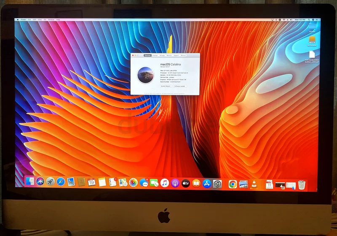Open License Agreement link in About window
Viewport: 337px width, 236px height.
[179, 94]
